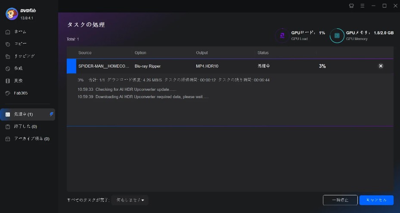The height and width of the screenshot is (213, 400).
Task: Click the Blu-ray Ripper option cell
Action: [x=147, y=66]
